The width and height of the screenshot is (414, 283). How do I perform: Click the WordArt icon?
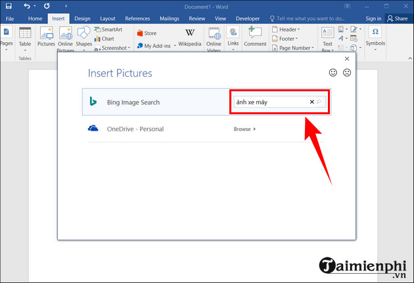(x=342, y=39)
